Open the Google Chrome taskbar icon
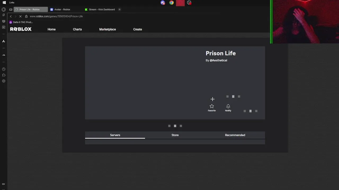The image size is (339, 190). [x=172, y=3]
